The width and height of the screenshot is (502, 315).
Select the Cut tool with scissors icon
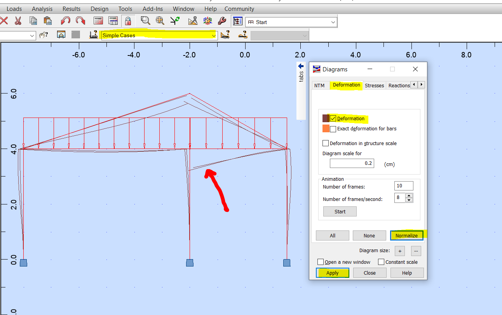(17, 21)
